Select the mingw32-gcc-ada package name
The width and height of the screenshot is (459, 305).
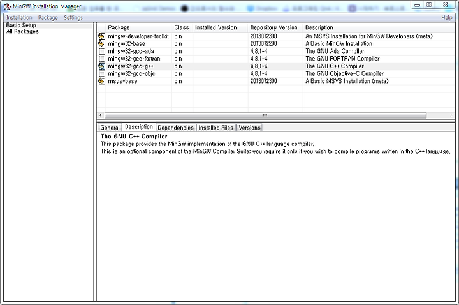pyautogui.click(x=131, y=51)
